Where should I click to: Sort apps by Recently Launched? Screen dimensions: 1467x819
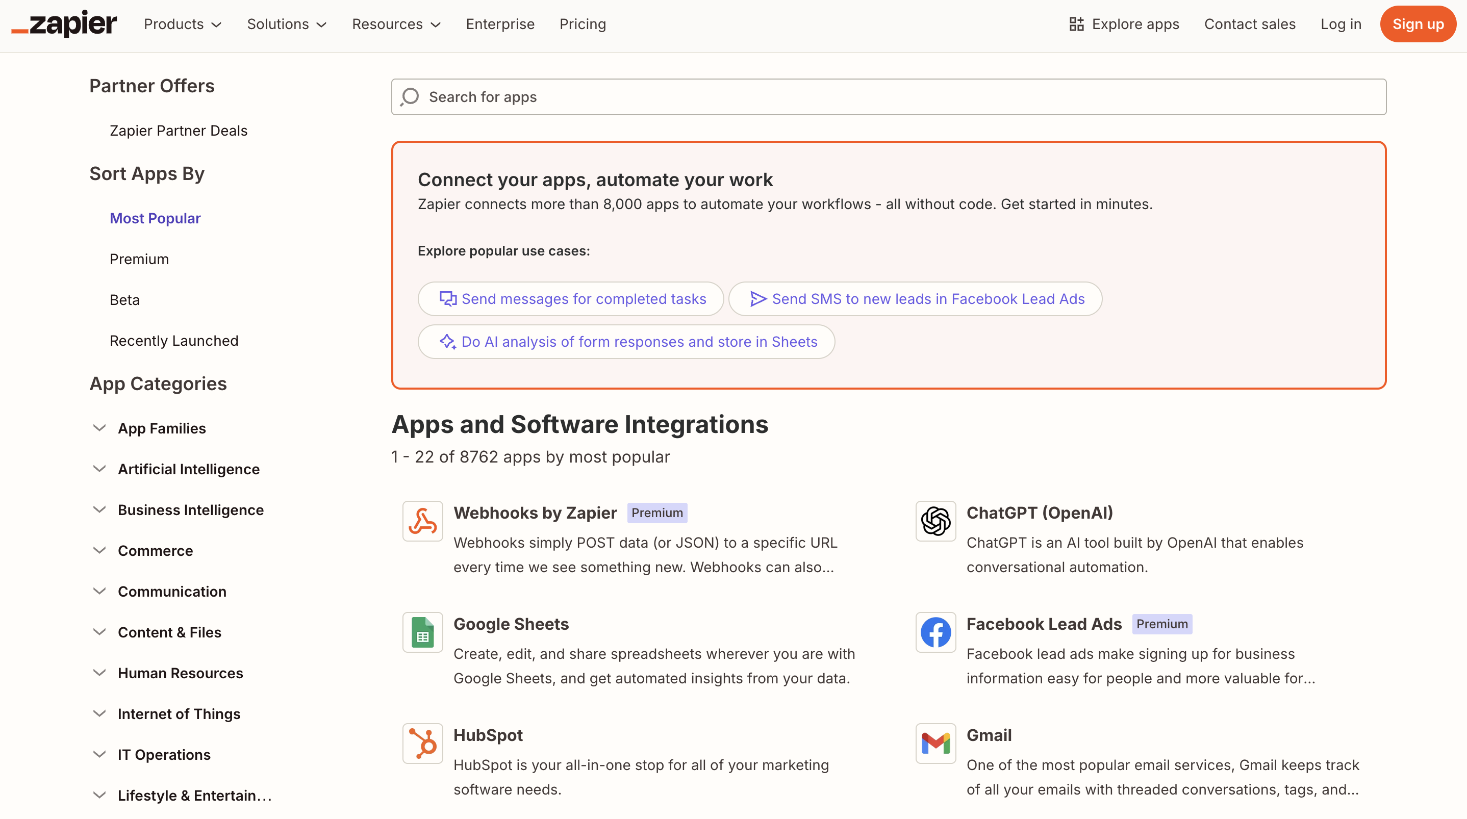click(x=174, y=341)
